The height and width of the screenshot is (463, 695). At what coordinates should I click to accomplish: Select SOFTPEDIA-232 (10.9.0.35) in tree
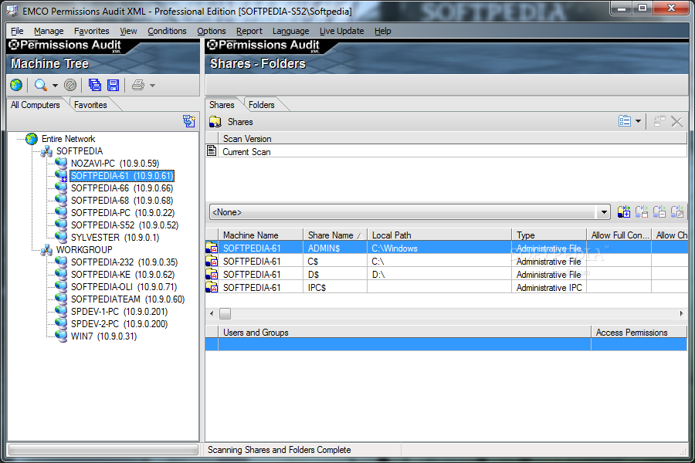pyautogui.click(x=124, y=262)
